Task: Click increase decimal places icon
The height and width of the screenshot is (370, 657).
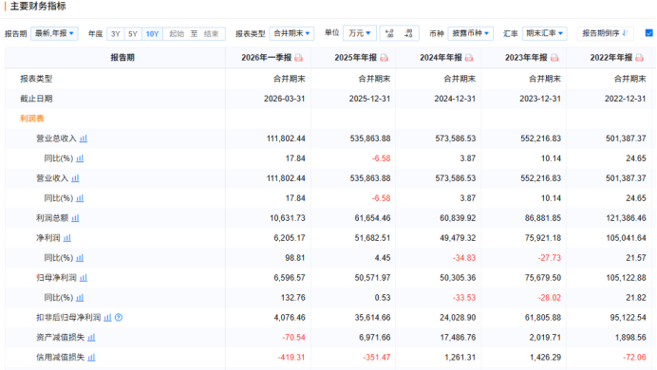Action: coord(408,33)
